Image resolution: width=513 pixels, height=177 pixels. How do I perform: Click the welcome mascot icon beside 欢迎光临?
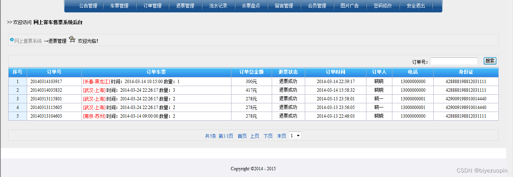72,39
